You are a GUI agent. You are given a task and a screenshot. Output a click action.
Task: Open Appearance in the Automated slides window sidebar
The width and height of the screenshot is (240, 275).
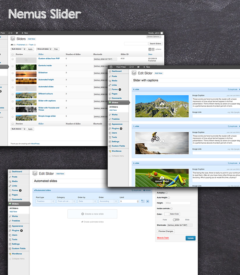(17, 226)
